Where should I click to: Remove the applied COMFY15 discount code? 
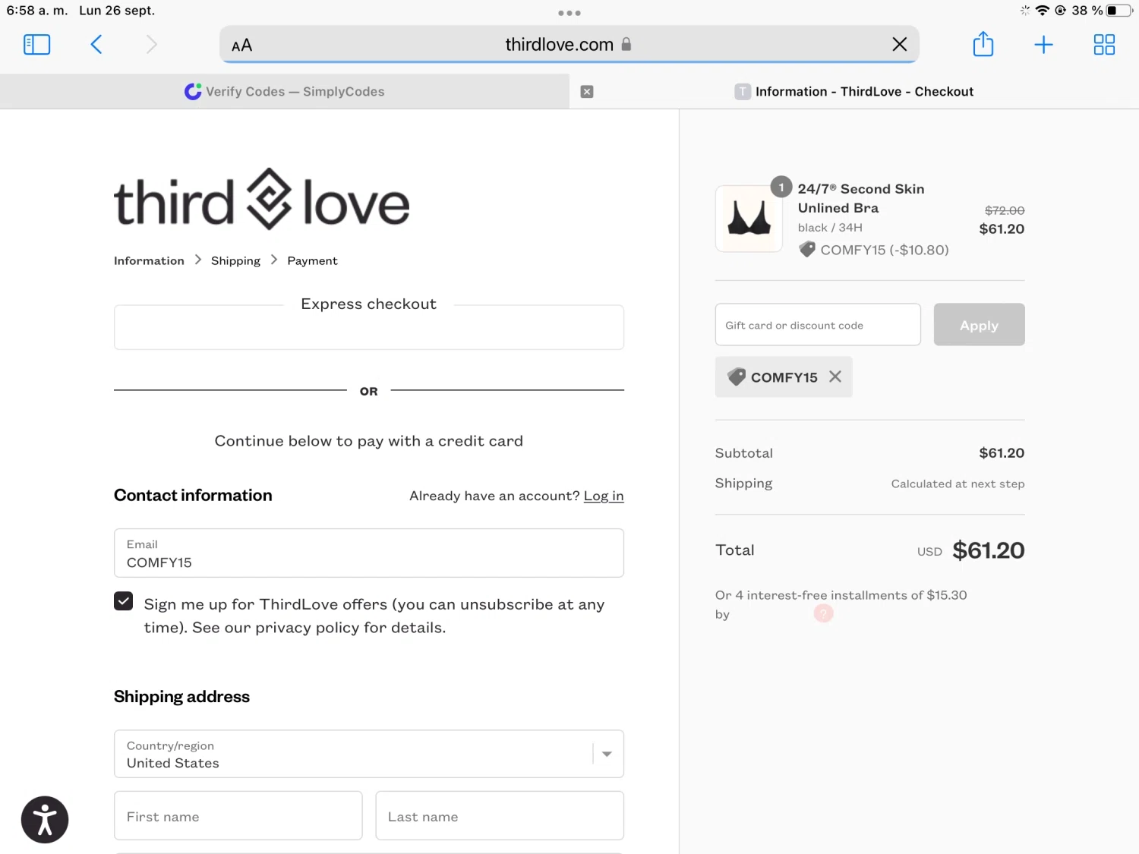[x=835, y=377]
